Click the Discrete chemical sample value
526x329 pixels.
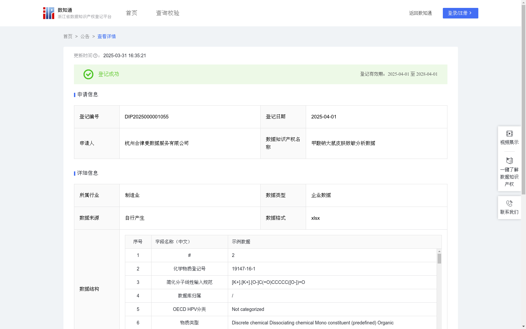tap(313, 323)
